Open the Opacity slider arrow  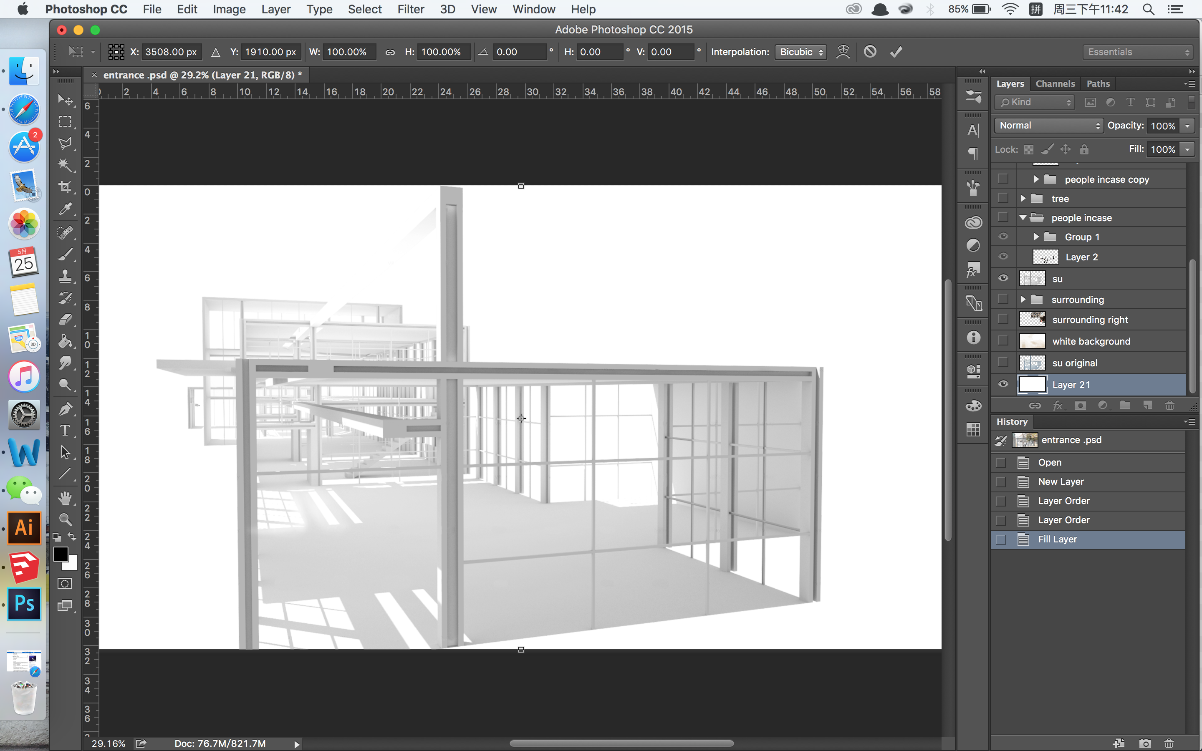click(1187, 126)
